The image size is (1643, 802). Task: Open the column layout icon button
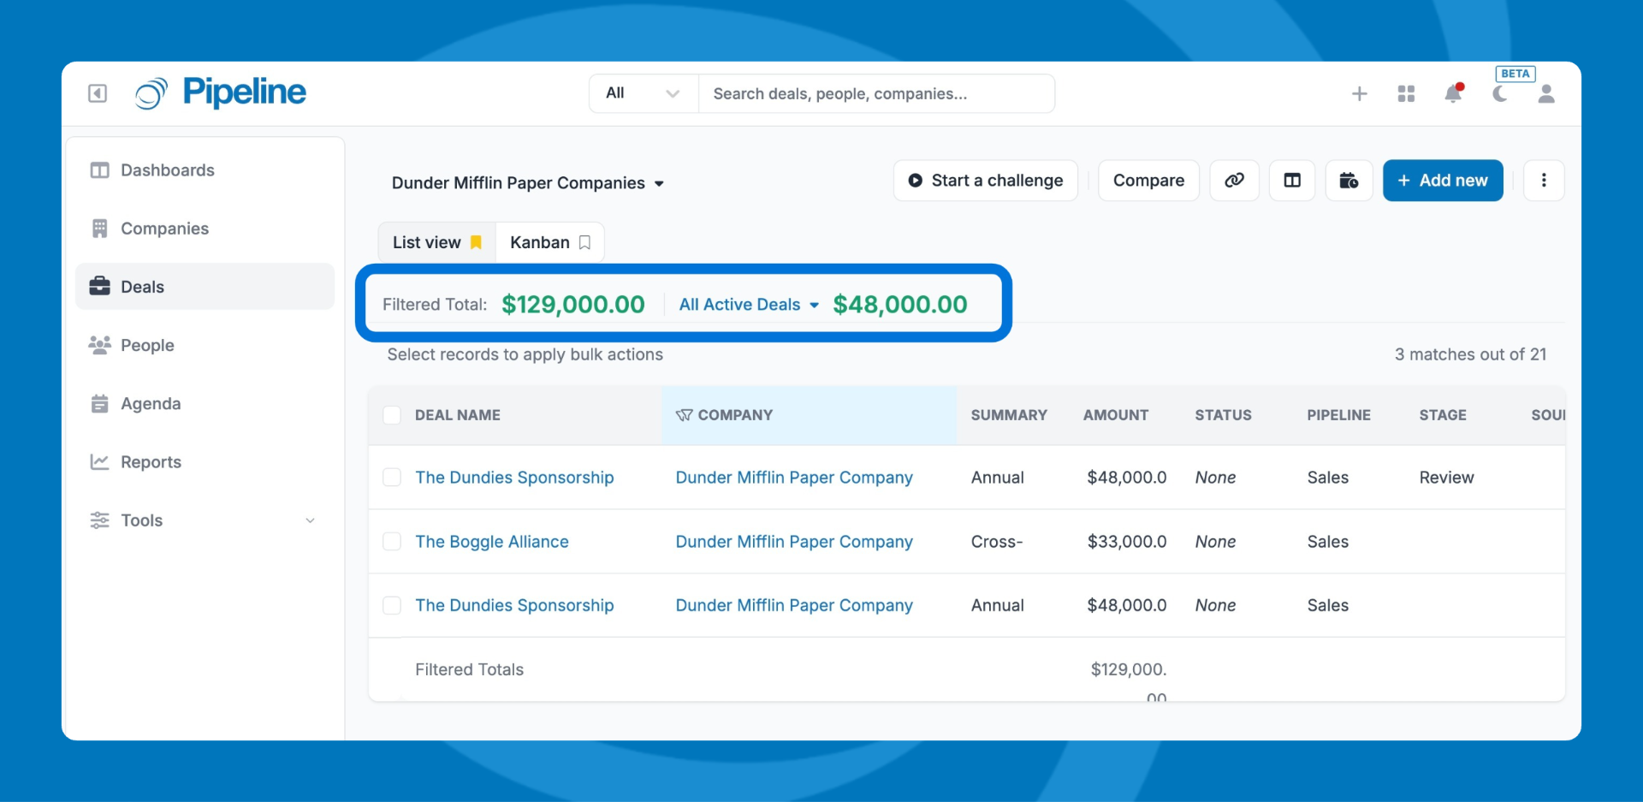click(x=1292, y=181)
